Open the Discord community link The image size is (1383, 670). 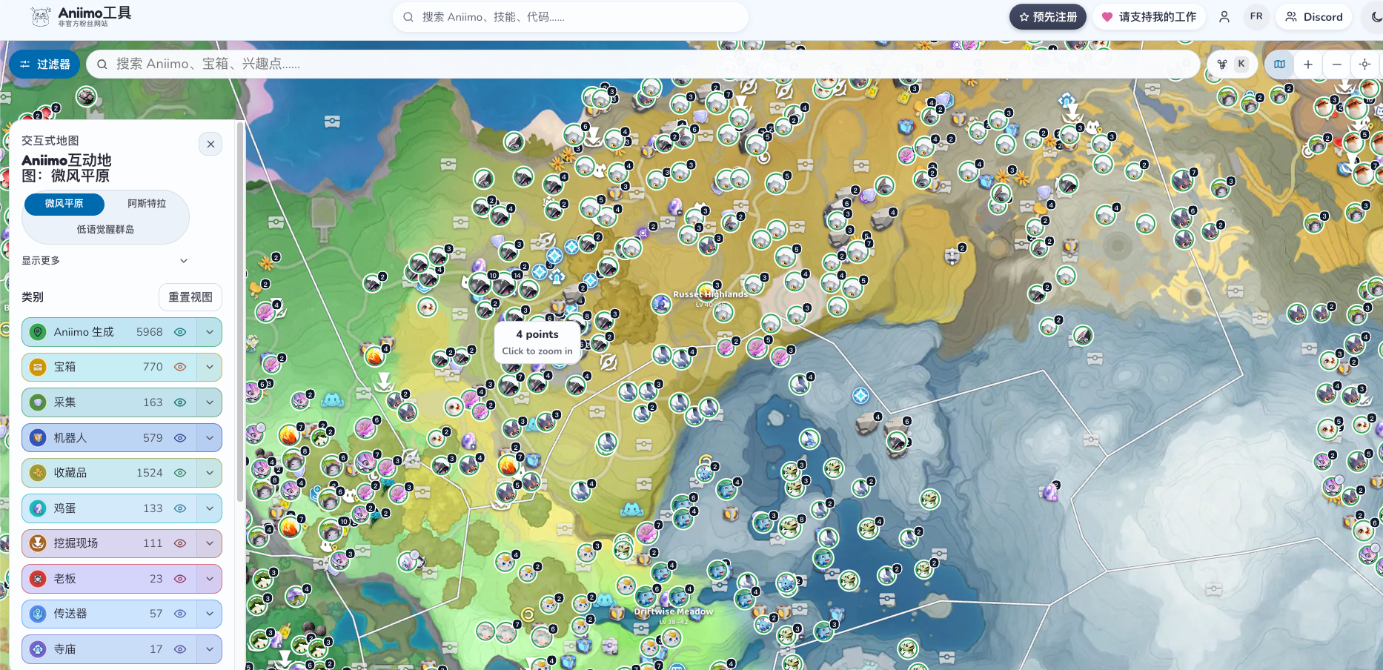coord(1314,17)
